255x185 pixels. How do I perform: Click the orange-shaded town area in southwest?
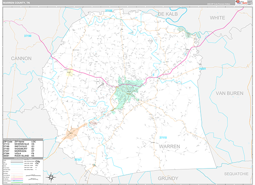tap(71, 134)
